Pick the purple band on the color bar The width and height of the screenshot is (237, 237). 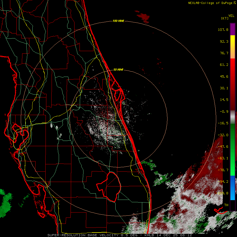coord(233,29)
